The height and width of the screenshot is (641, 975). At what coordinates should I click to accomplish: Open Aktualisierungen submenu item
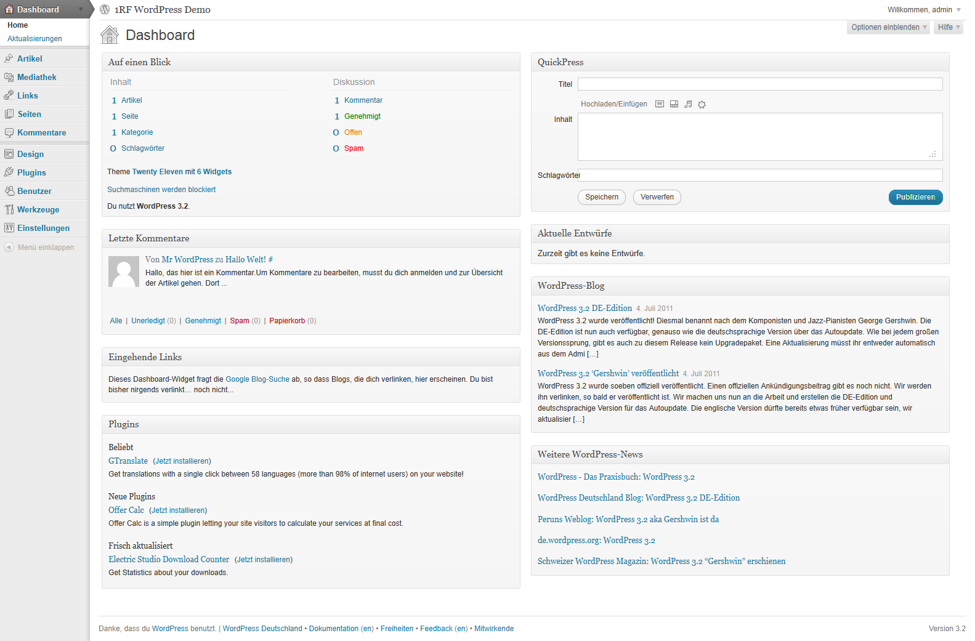pyautogui.click(x=34, y=39)
